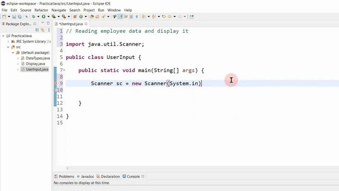Expand the DataTypes.java tree node

[18, 58]
